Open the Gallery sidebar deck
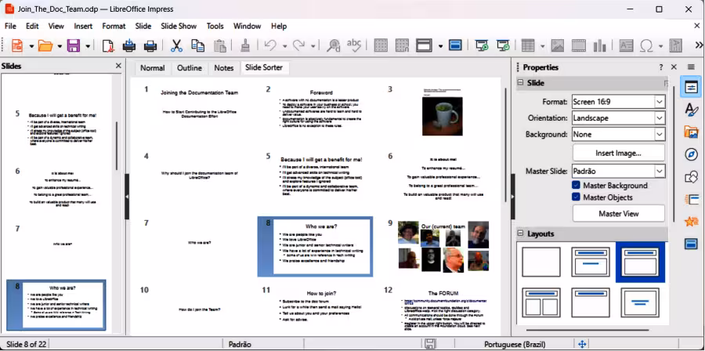Screen dimensions: 705x351 pos(691,132)
